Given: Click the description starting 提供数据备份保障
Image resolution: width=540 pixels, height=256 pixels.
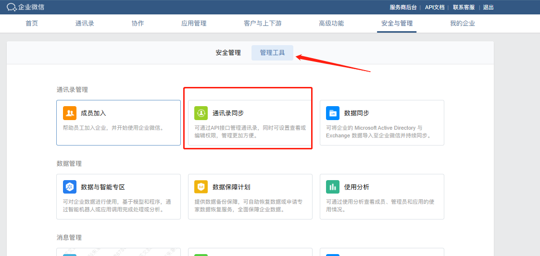Looking at the screenshot, I should 249,206.
